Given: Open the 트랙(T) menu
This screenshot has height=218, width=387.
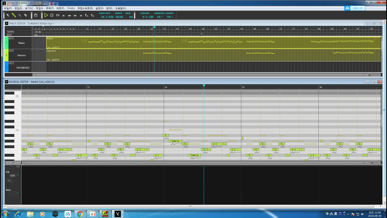Looking at the screenshot, I should [50, 8].
